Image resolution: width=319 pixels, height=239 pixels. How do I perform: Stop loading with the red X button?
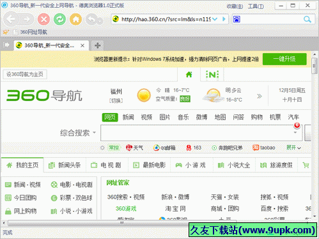(43, 19)
